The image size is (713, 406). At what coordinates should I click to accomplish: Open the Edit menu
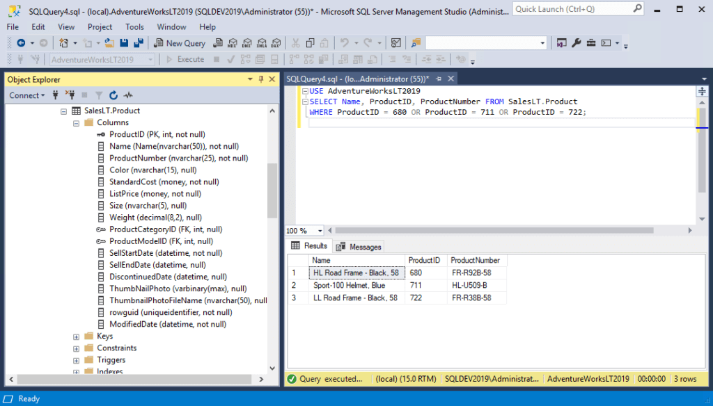point(38,27)
